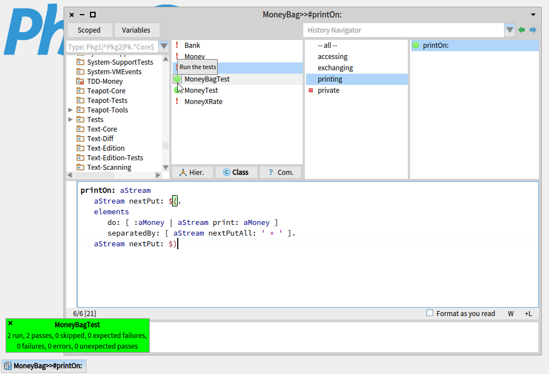Open History Navigator dropdown arrow
Image resolution: width=549 pixels, height=374 pixels.
pos(510,30)
